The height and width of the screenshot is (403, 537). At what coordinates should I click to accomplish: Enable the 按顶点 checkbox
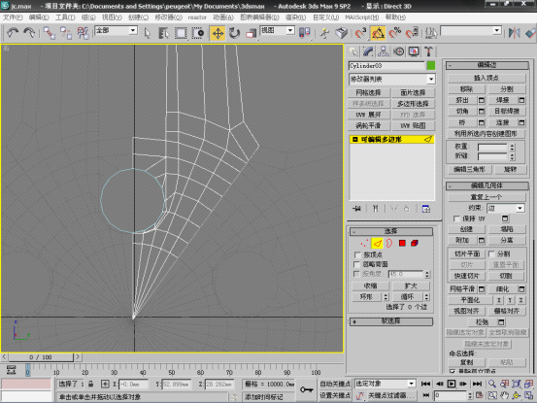[x=357, y=254]
